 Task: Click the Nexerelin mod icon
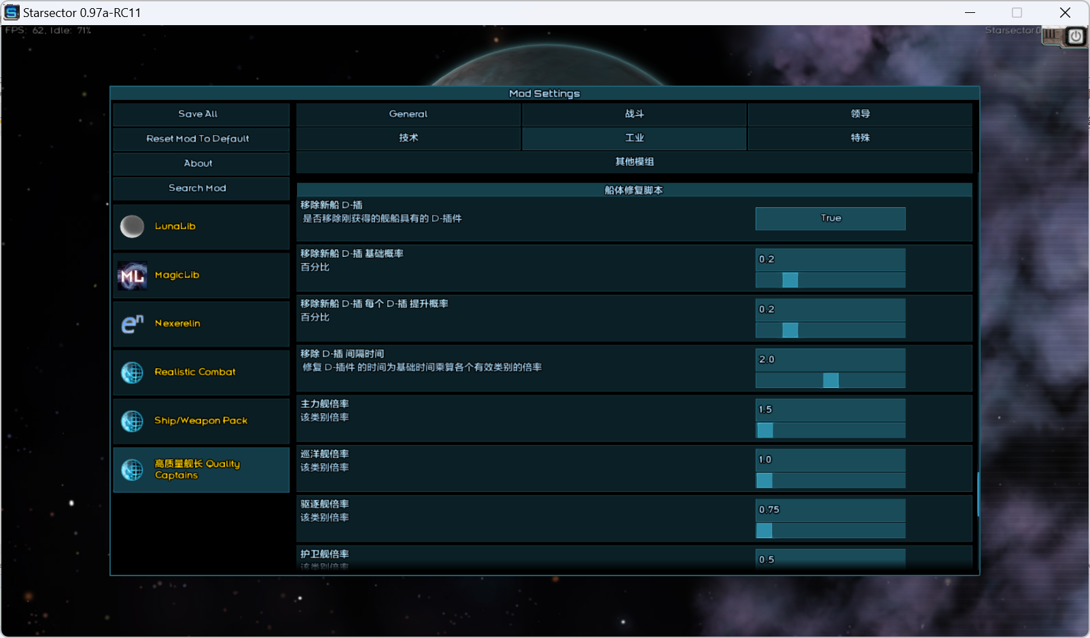tap(132, 324)
